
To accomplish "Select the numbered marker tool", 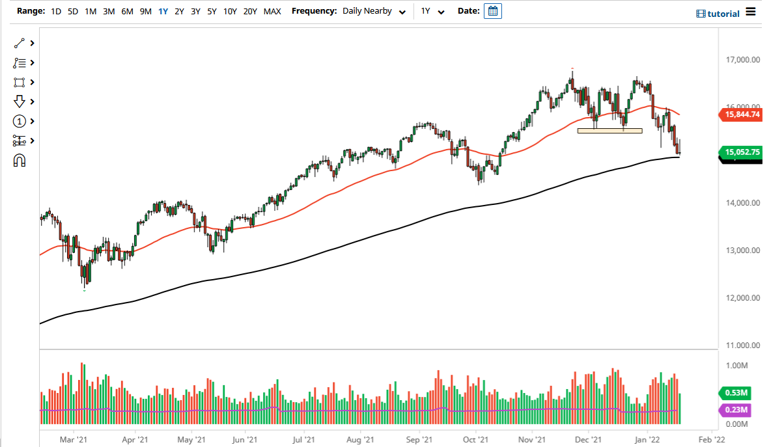I will 20,121.
